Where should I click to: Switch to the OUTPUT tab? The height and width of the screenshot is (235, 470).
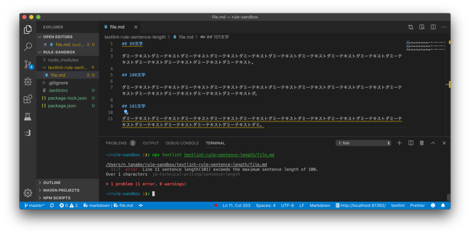click(151, 143)
